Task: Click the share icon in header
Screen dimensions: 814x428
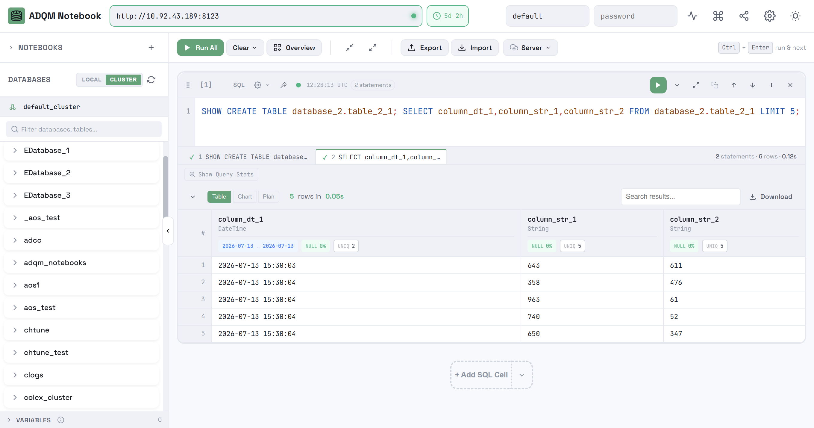Action: pos(744,16)
